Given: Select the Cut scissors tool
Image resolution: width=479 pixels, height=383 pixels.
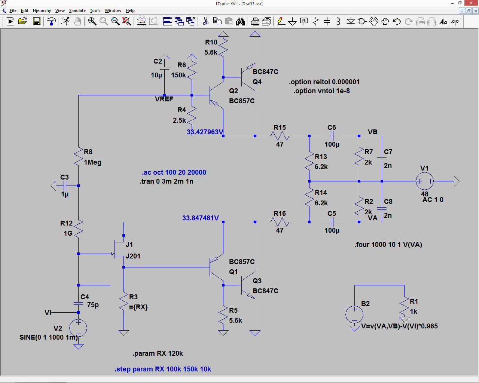Looking at the screenshot, I should click(205, 21).
